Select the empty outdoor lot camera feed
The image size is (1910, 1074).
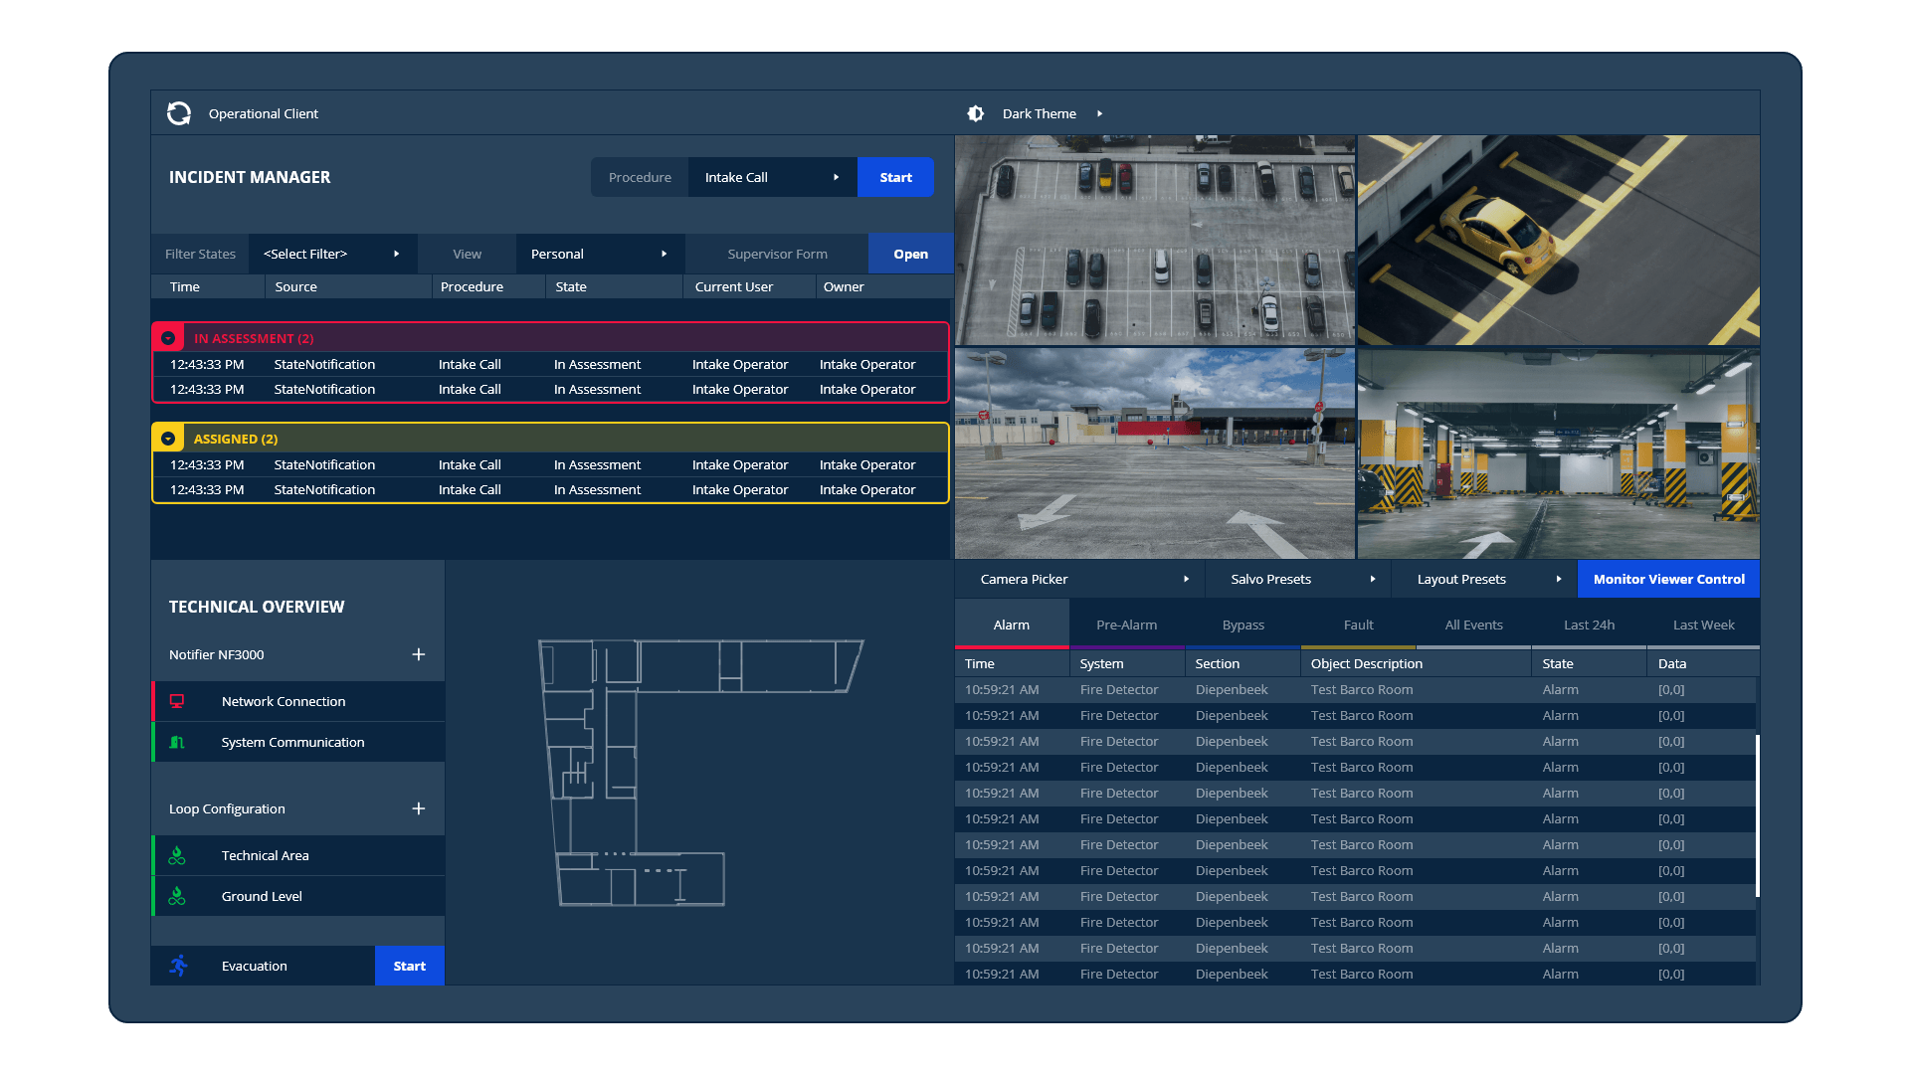[x=1155, y=453]
